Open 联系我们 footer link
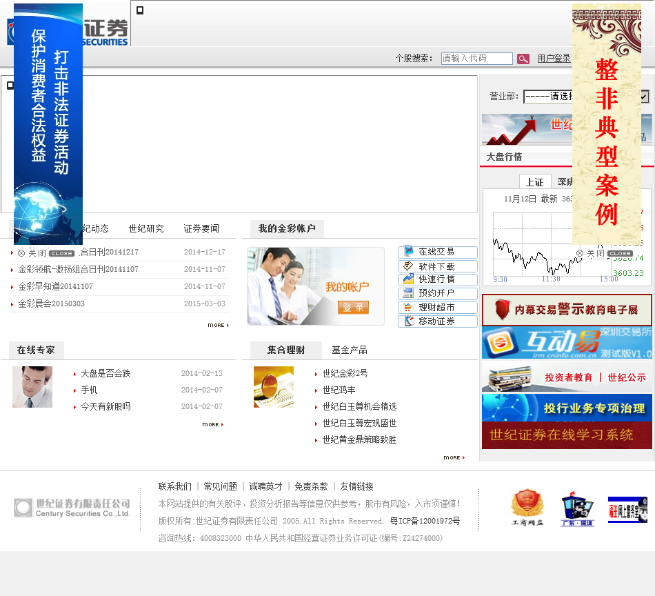The width and height of the screenshot is (655, 596). point(175,486)
